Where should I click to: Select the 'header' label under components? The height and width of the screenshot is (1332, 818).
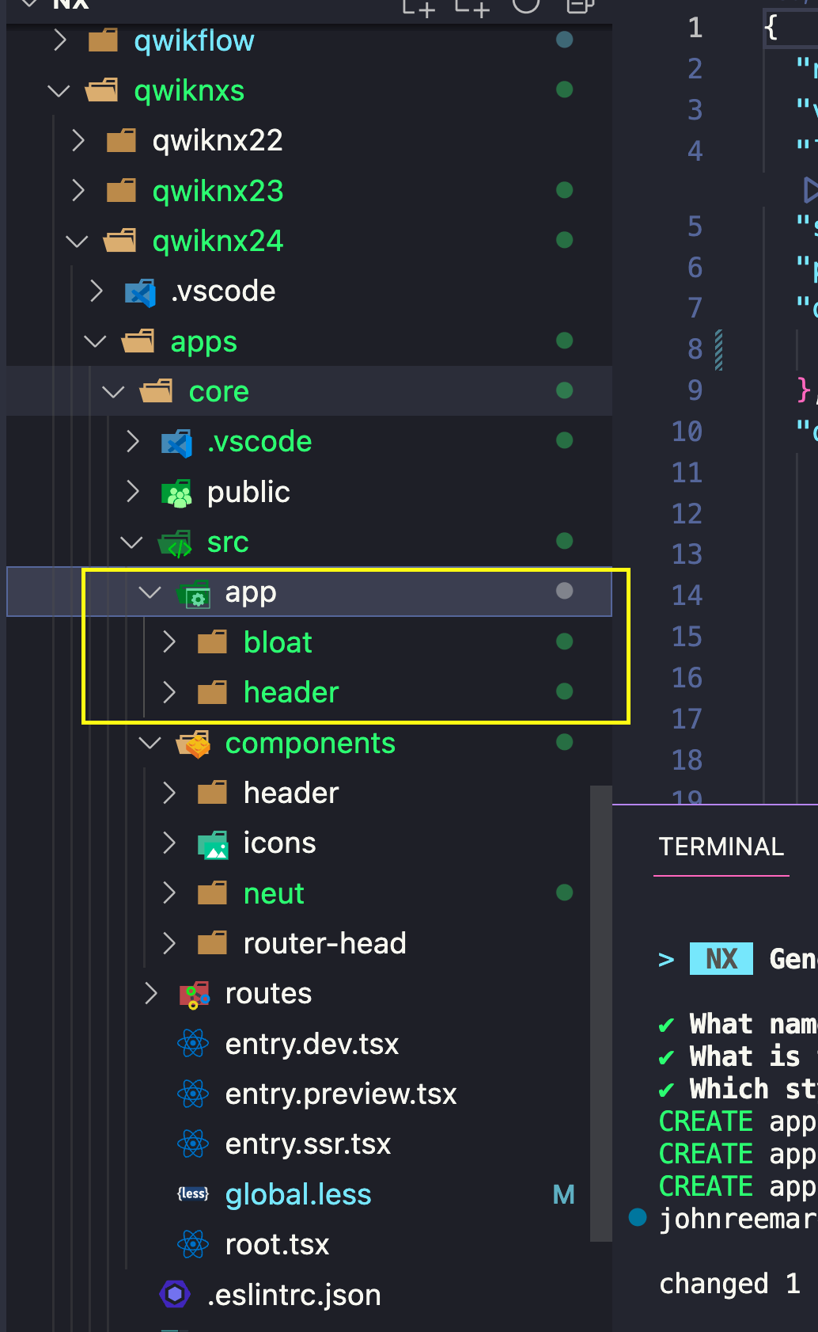[291, 793]
